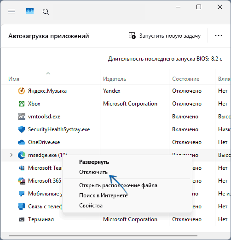Screen dimensions: 231x240
Task: Click the Терминал icon
Action: point(22,219)
